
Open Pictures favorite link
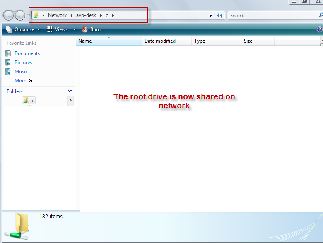tap(23, 63)
